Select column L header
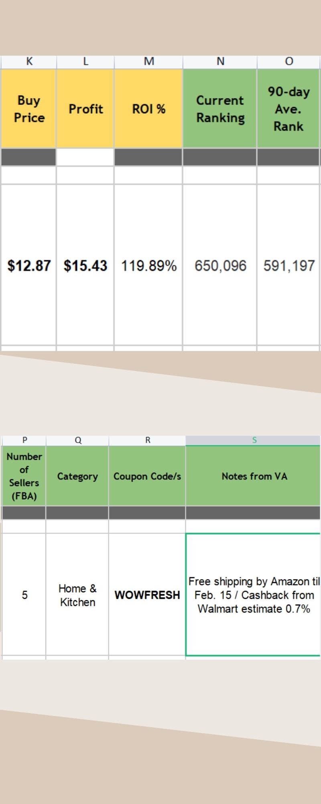The image size is (321, 804). tap(85, 62)
